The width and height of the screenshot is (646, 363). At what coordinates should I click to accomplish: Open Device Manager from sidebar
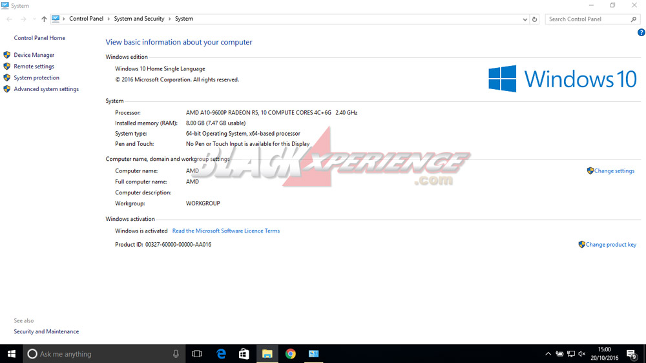pos(34,55)
